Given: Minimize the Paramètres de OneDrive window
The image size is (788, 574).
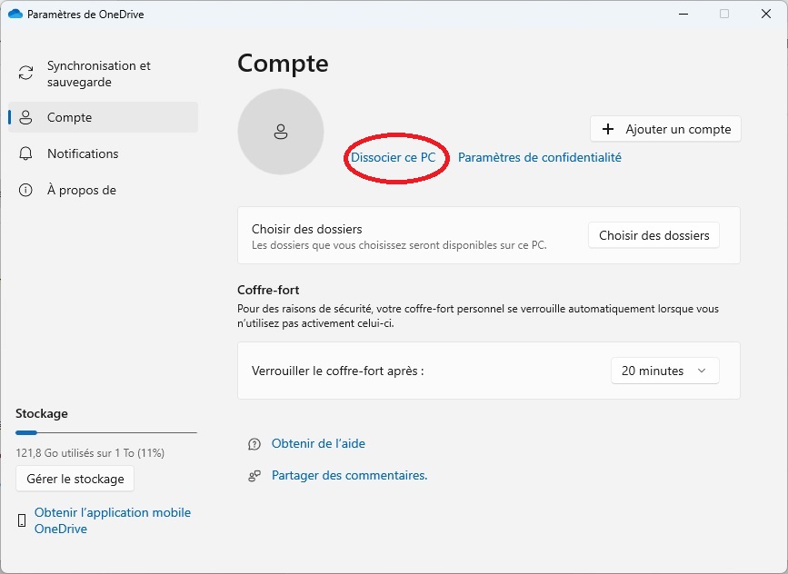Looking at the screenshot, I should tap(683, 14).
